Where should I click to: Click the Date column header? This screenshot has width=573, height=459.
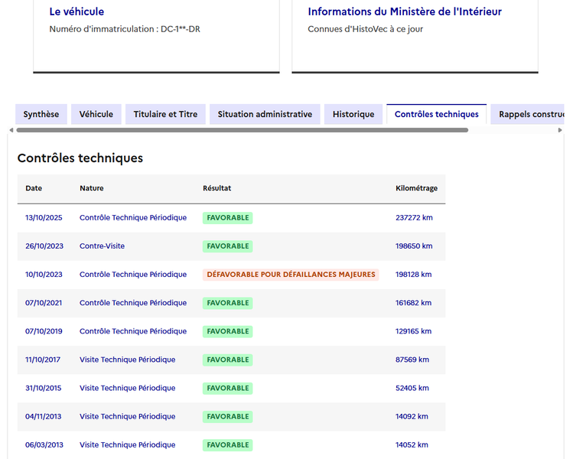pyautogui.click(x=34, y=188)
